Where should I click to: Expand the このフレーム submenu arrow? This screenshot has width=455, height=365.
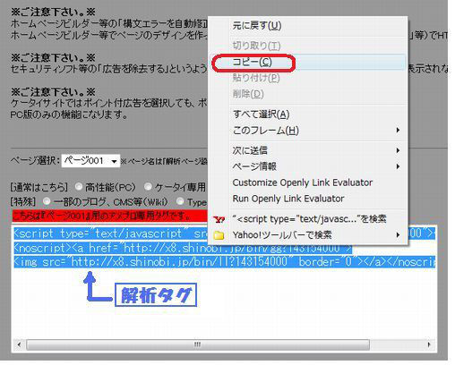pos(398,131)
